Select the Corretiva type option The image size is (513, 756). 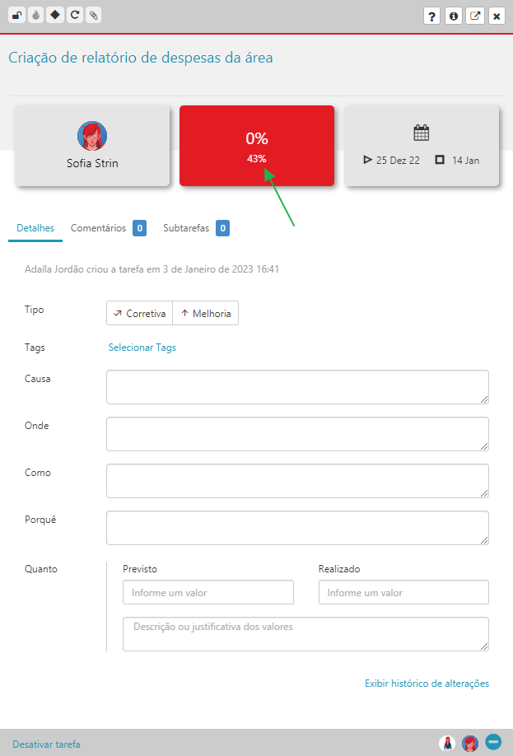click(x=140, y=314)
